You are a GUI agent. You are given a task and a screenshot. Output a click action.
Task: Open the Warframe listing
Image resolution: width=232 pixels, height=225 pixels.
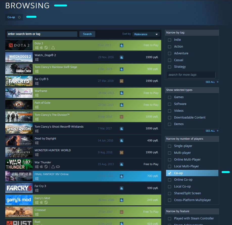pos(83,93)
